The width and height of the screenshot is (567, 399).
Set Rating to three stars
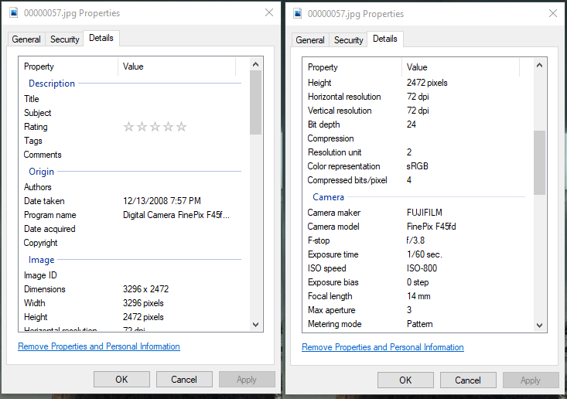[155, 127]
